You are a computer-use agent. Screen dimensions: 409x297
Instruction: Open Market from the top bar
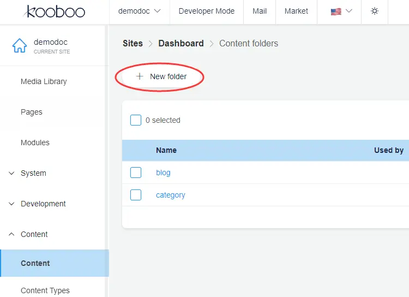point(296,11)
